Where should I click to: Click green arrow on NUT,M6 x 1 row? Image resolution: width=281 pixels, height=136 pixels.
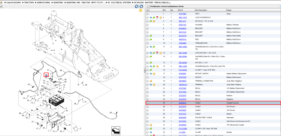(x=151, y=63)
